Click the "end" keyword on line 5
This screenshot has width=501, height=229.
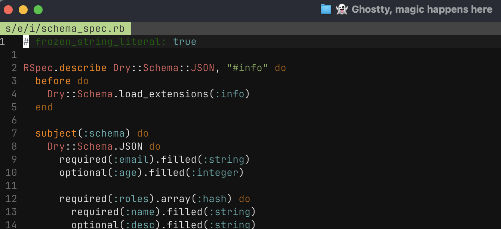coord(44,107)
